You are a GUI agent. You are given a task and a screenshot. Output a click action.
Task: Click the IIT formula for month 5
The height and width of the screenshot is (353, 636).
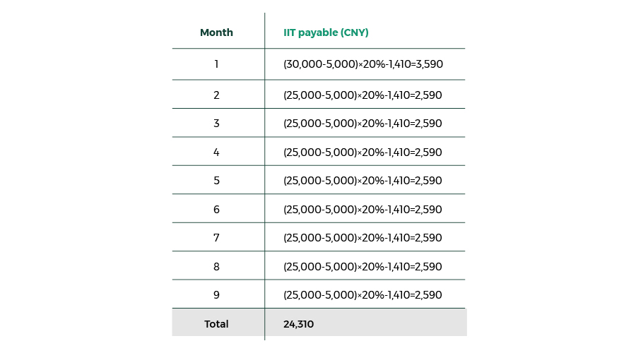pos(363,181)
